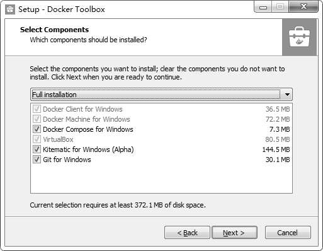
Task: Click the toolbox logo in header
Action: (x=299, y=37)
